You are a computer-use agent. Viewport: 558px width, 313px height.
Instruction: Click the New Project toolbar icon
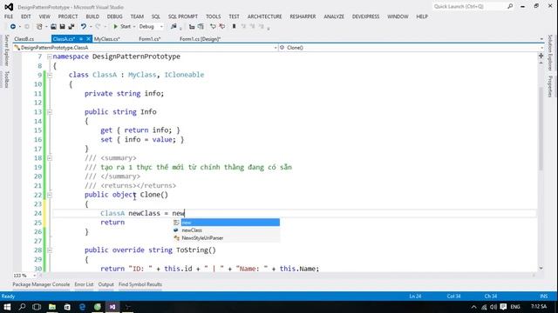click(39, 27)
